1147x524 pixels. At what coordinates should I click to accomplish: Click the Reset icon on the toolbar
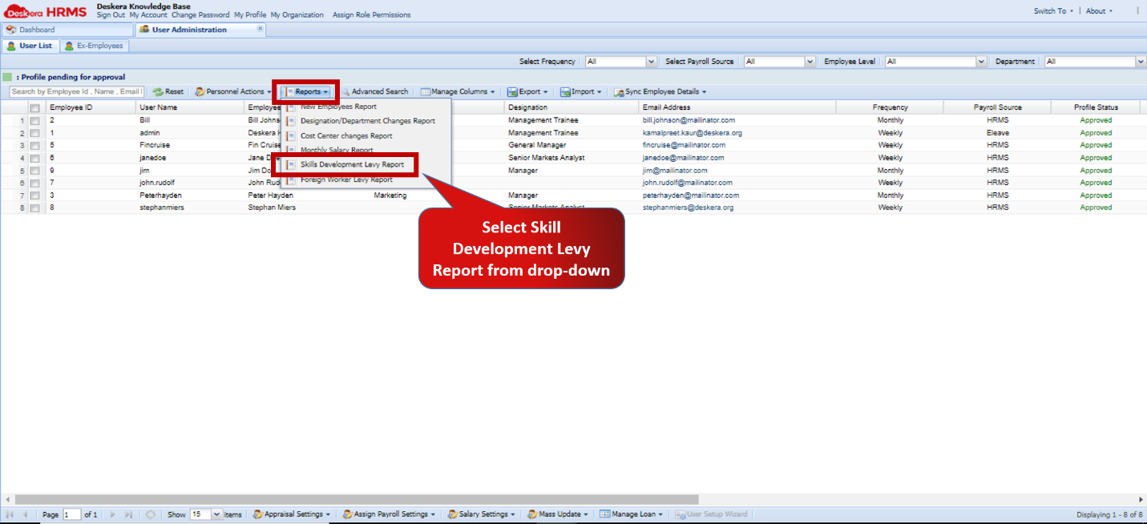168,91
